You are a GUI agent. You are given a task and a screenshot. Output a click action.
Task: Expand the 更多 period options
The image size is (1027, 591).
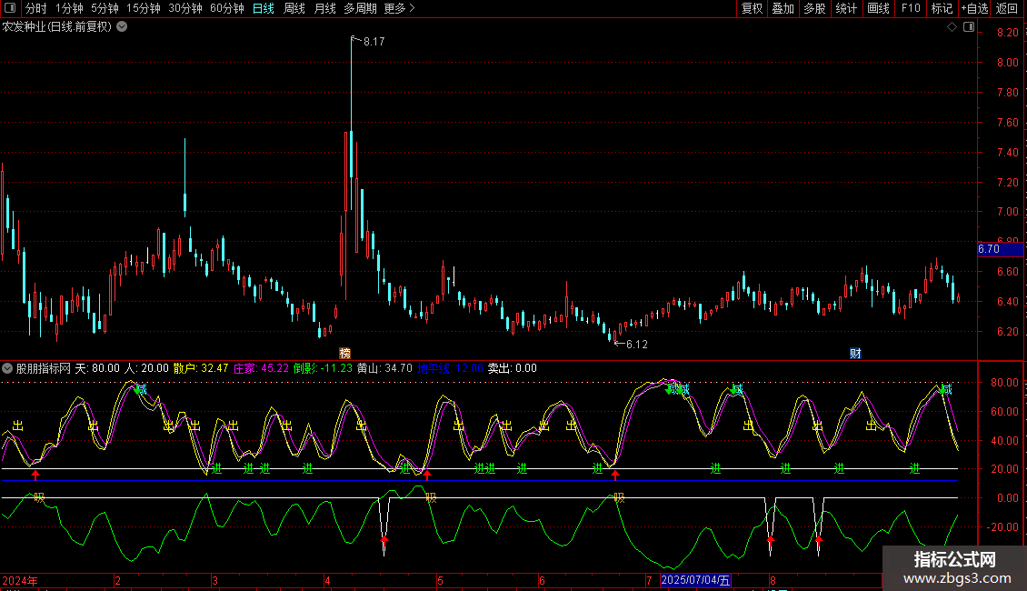(x=399, y=8)
